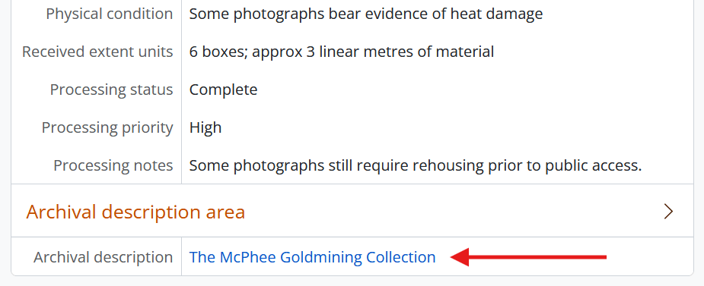Click the heat damage condition text
The image size is (704, 286).
click(x=366, y=14)
